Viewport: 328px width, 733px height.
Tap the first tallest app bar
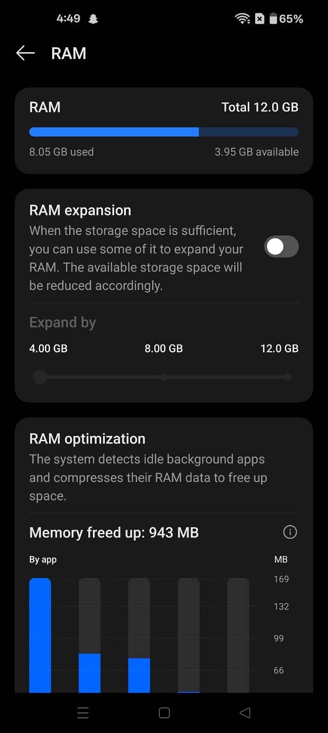click(40, 635)
